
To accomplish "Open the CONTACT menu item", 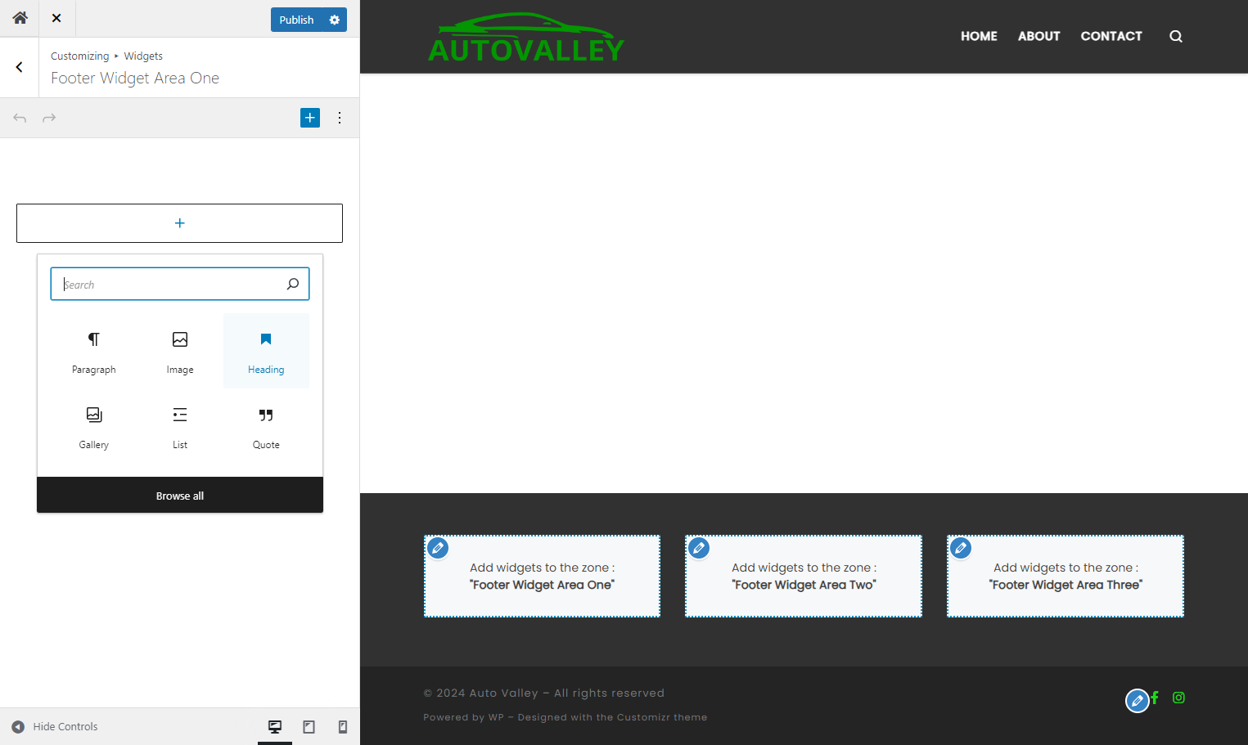I will coord(1111,36).
